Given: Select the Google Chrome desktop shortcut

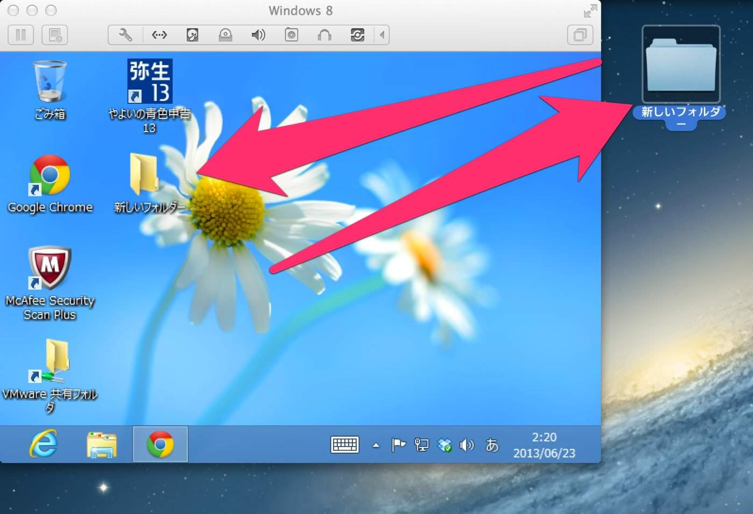Looking at the screenshot, I should (x=50, y=184).
